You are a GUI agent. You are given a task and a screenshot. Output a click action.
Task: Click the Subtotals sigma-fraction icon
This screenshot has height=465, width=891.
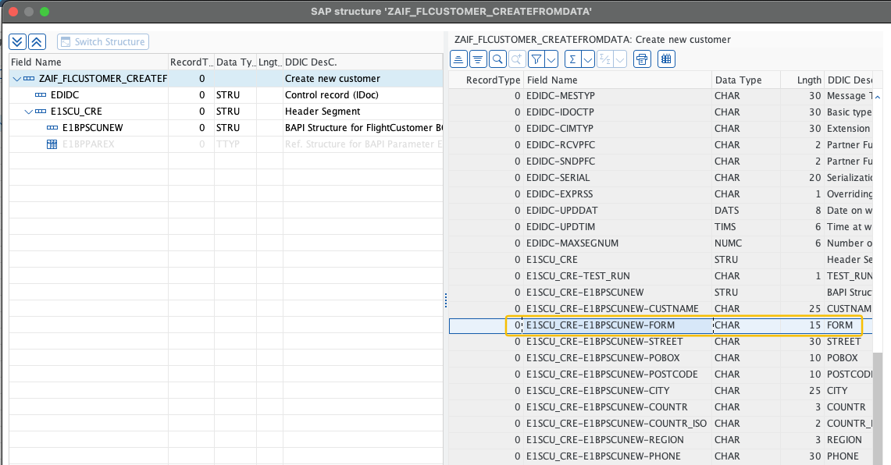605,59
